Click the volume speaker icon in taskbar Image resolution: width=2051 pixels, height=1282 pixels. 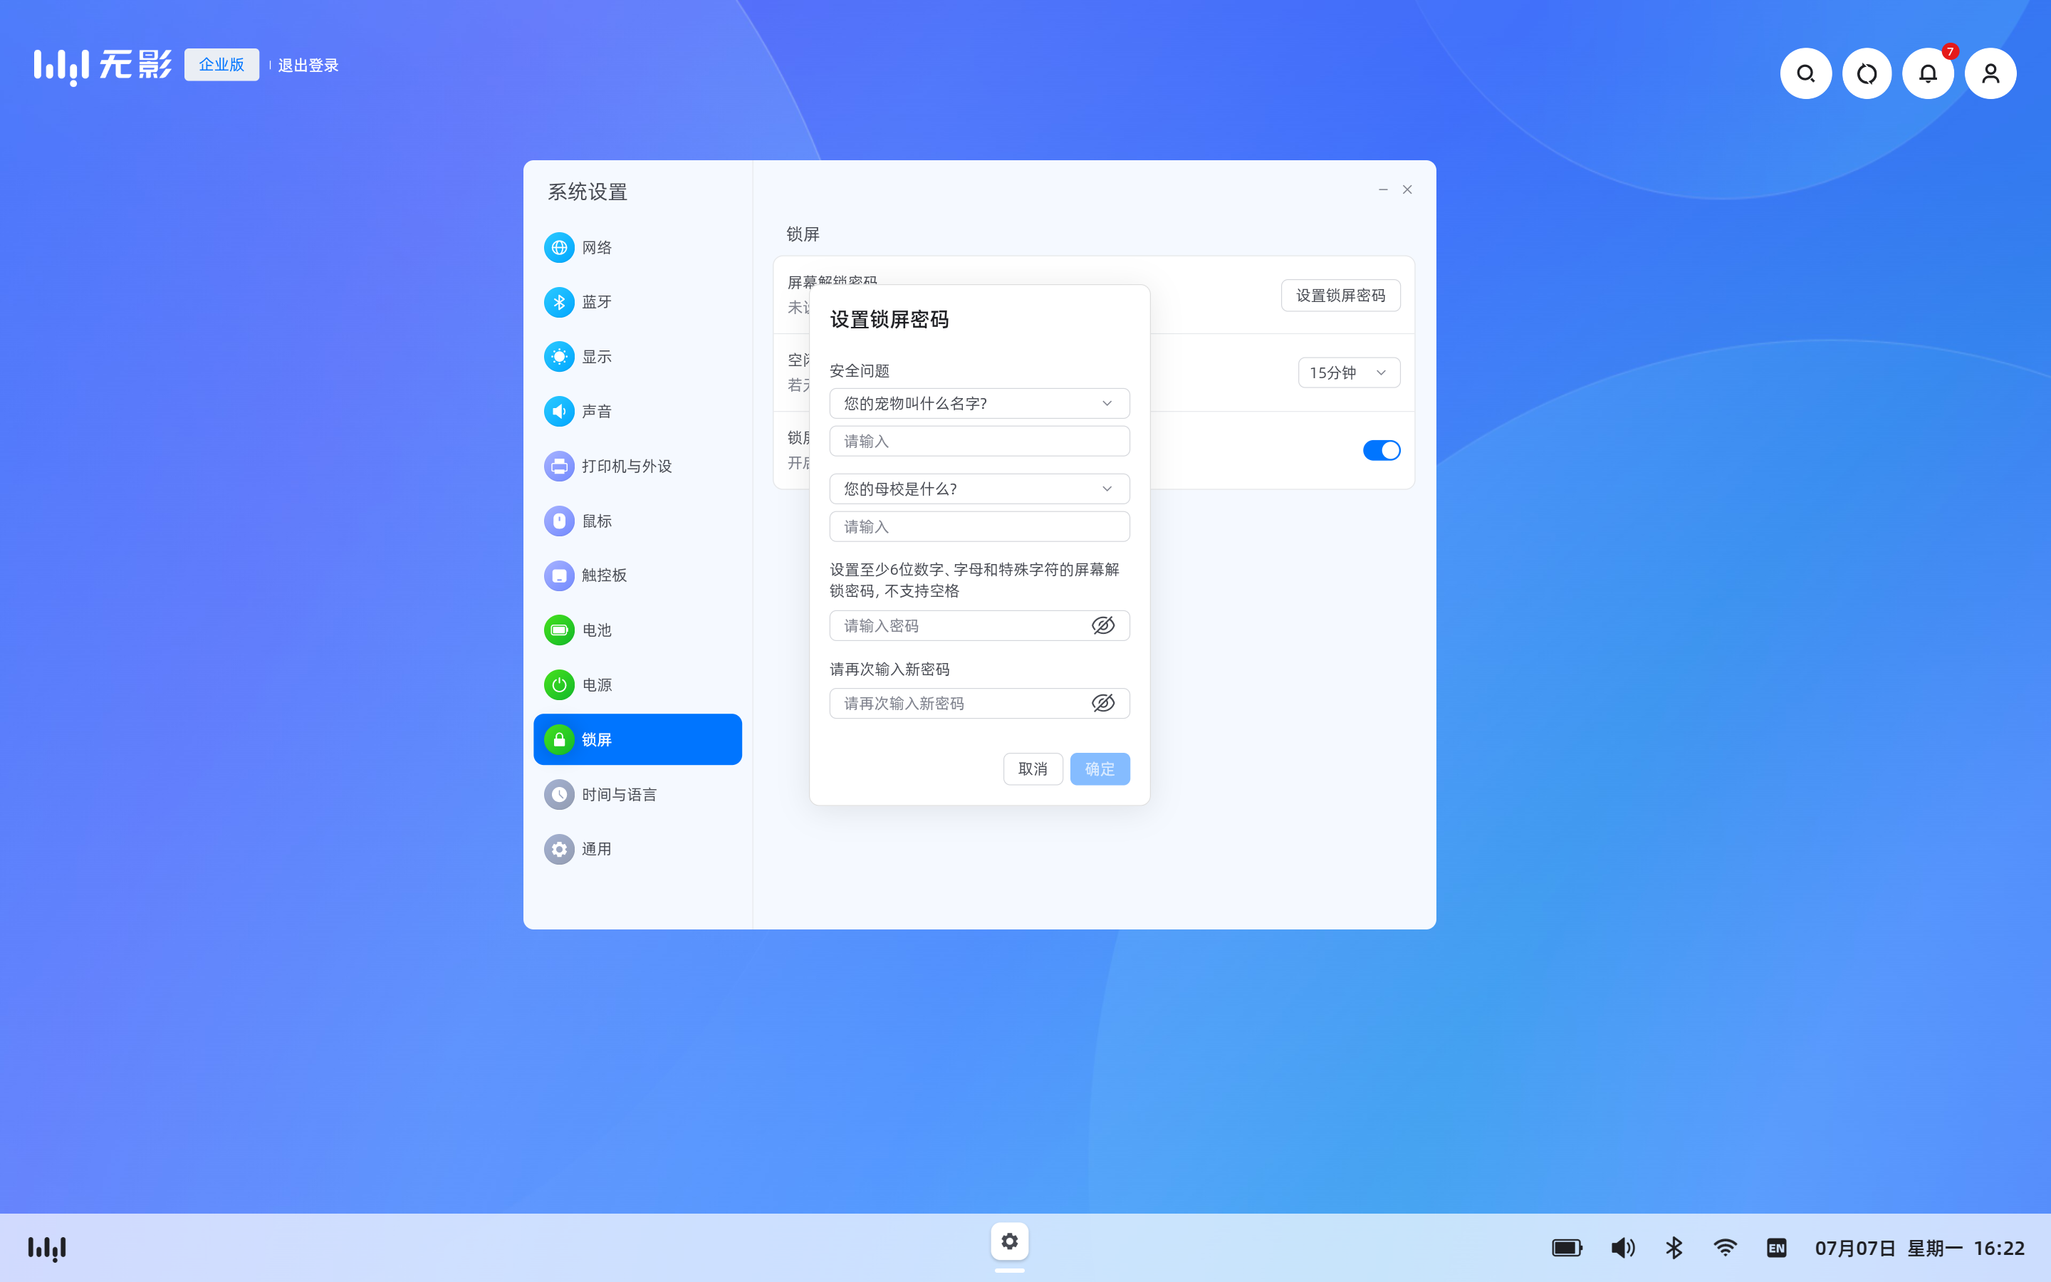[1622, 1247]
